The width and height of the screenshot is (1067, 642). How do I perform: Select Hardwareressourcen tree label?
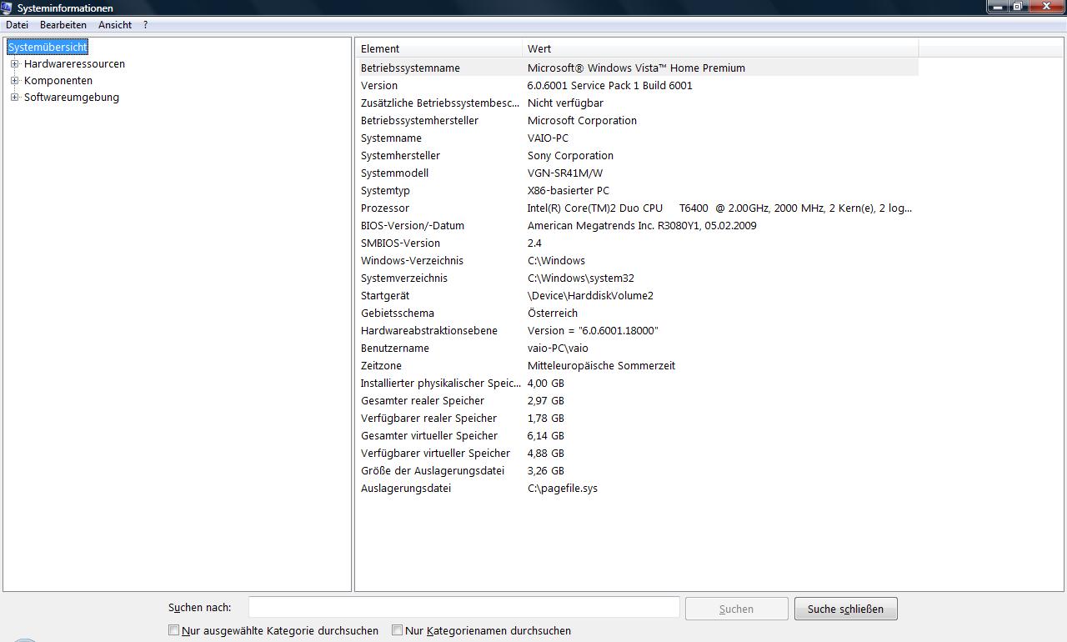(74, 64)
